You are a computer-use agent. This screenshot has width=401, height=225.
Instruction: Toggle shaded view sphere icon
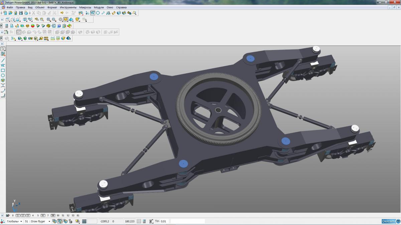pos(66,19)
